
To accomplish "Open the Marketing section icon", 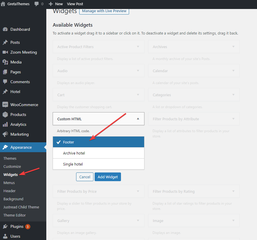I will tap(5, 134).
